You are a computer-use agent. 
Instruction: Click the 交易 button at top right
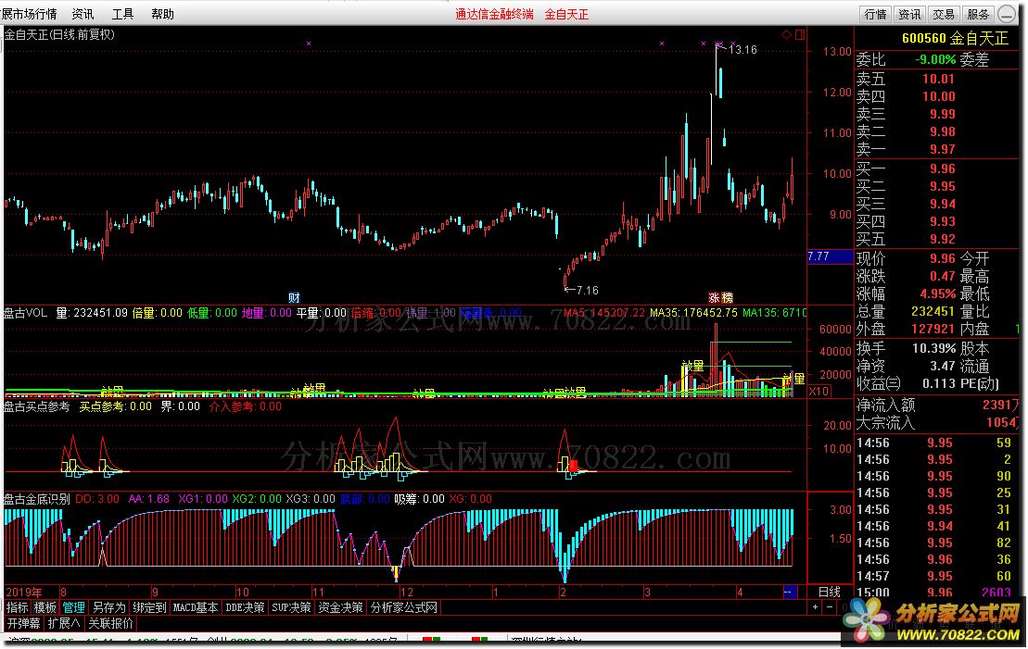click(x=944, y=14)
